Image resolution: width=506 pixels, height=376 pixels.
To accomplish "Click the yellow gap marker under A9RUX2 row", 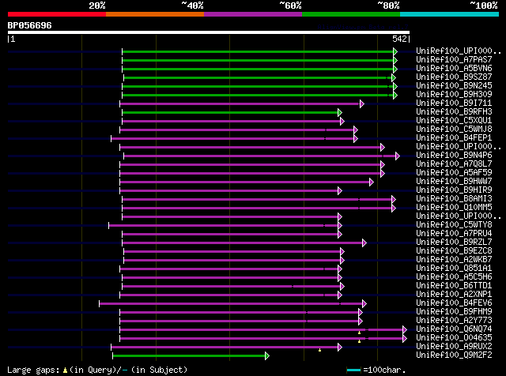I will [319, 350].
